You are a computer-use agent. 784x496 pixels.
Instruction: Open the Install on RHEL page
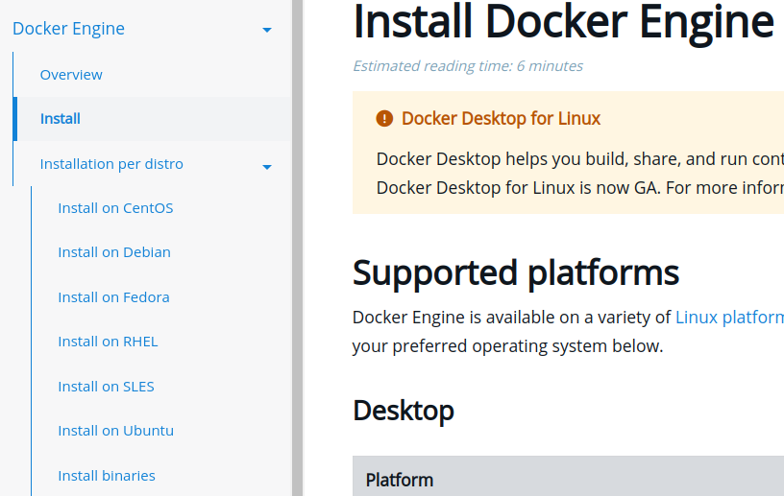coord(108,342)
